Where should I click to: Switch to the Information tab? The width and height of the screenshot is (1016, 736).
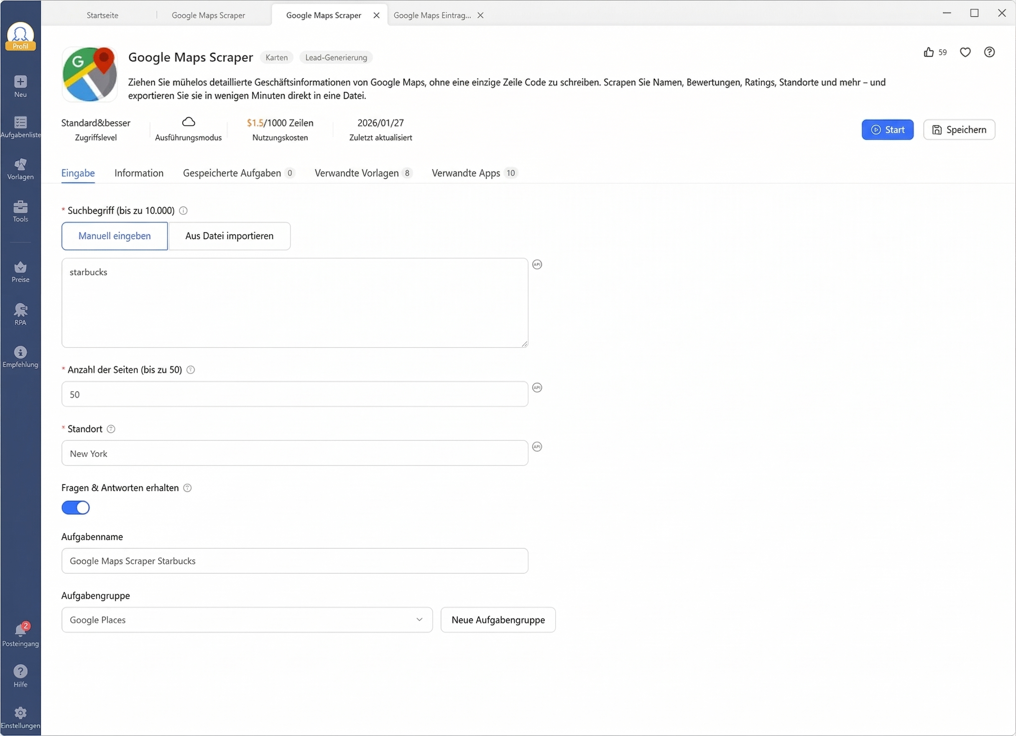pos(139,173)
